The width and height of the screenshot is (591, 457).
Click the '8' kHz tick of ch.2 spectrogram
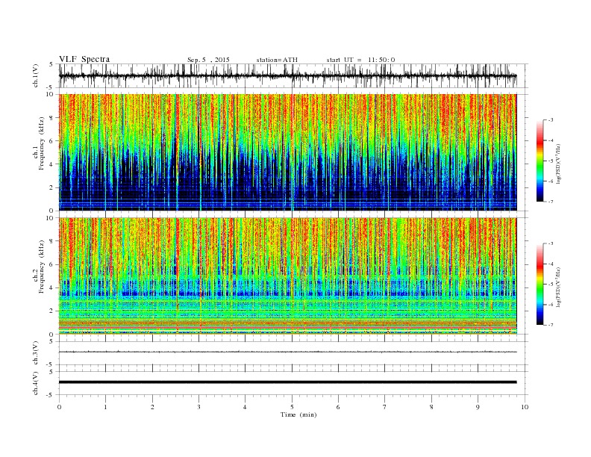coord(52,241)
